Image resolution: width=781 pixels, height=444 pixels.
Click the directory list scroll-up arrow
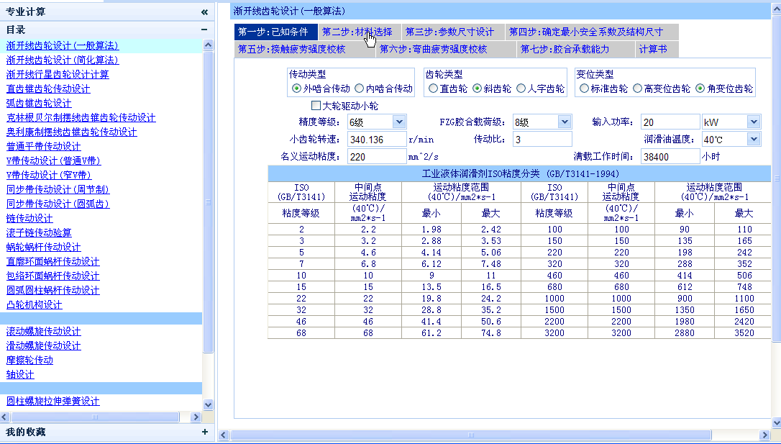point(209,45)
